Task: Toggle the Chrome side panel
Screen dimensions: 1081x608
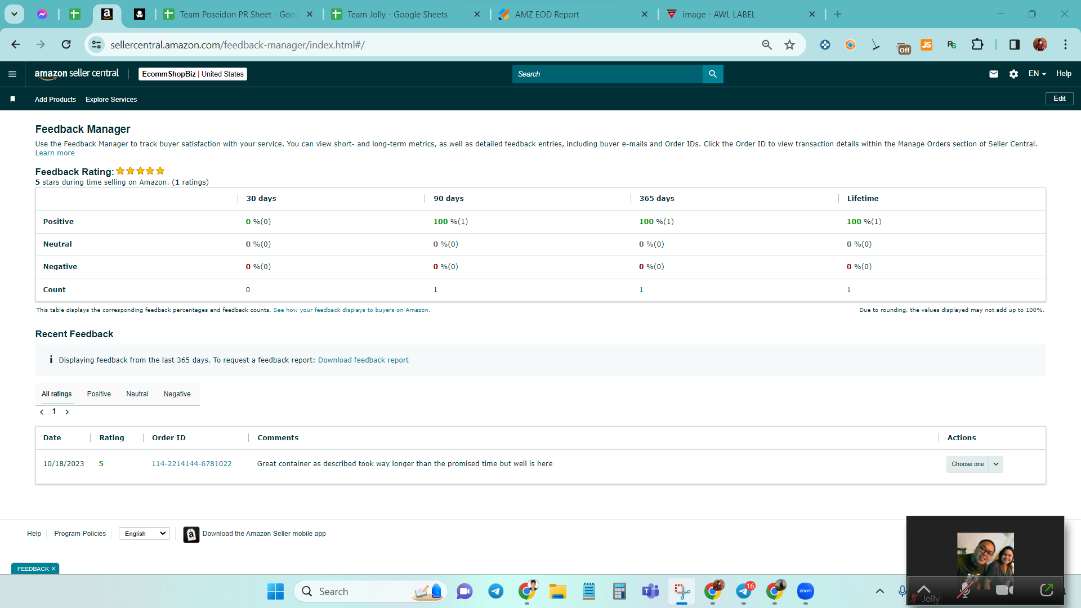Action: pos(1015,44)
